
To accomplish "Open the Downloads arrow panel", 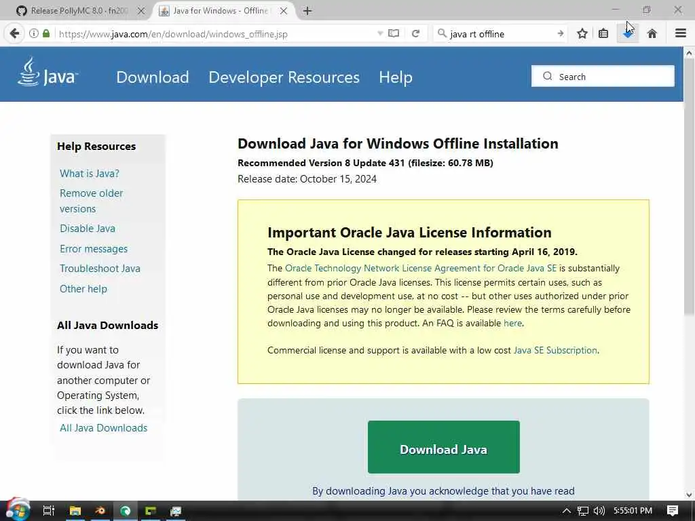I will [x=628, y=34].
